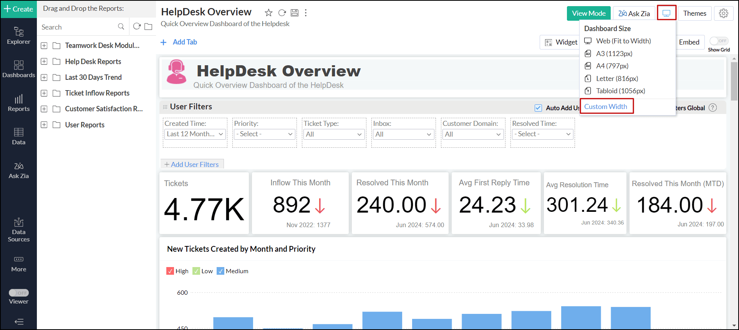Open the Created Time filter dropdown

pyautogui.click(x=195, y=134)
